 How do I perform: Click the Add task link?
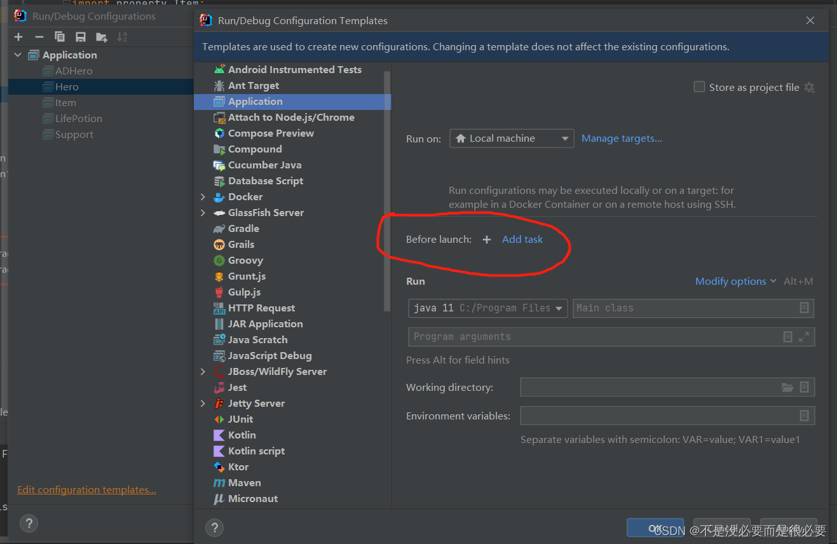[522, 240]
